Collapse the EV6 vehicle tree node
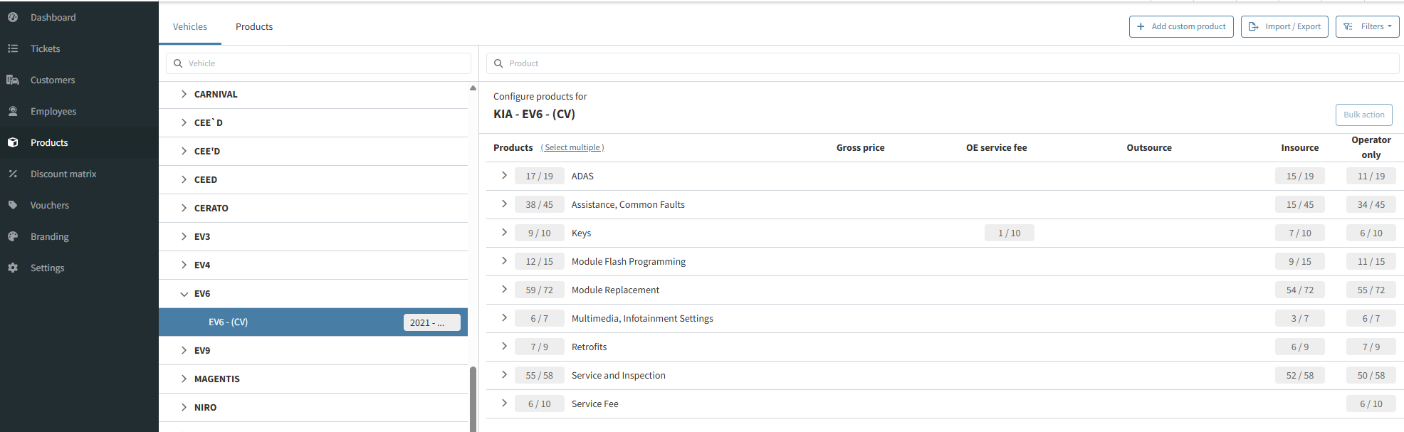 pyautogui.click(x=184, y=294)
